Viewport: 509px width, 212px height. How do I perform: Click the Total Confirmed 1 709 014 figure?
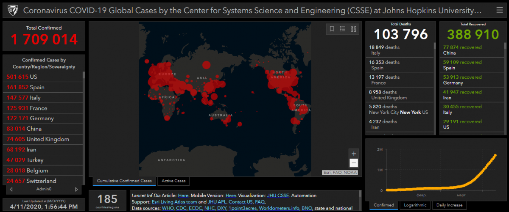point(44,39)
